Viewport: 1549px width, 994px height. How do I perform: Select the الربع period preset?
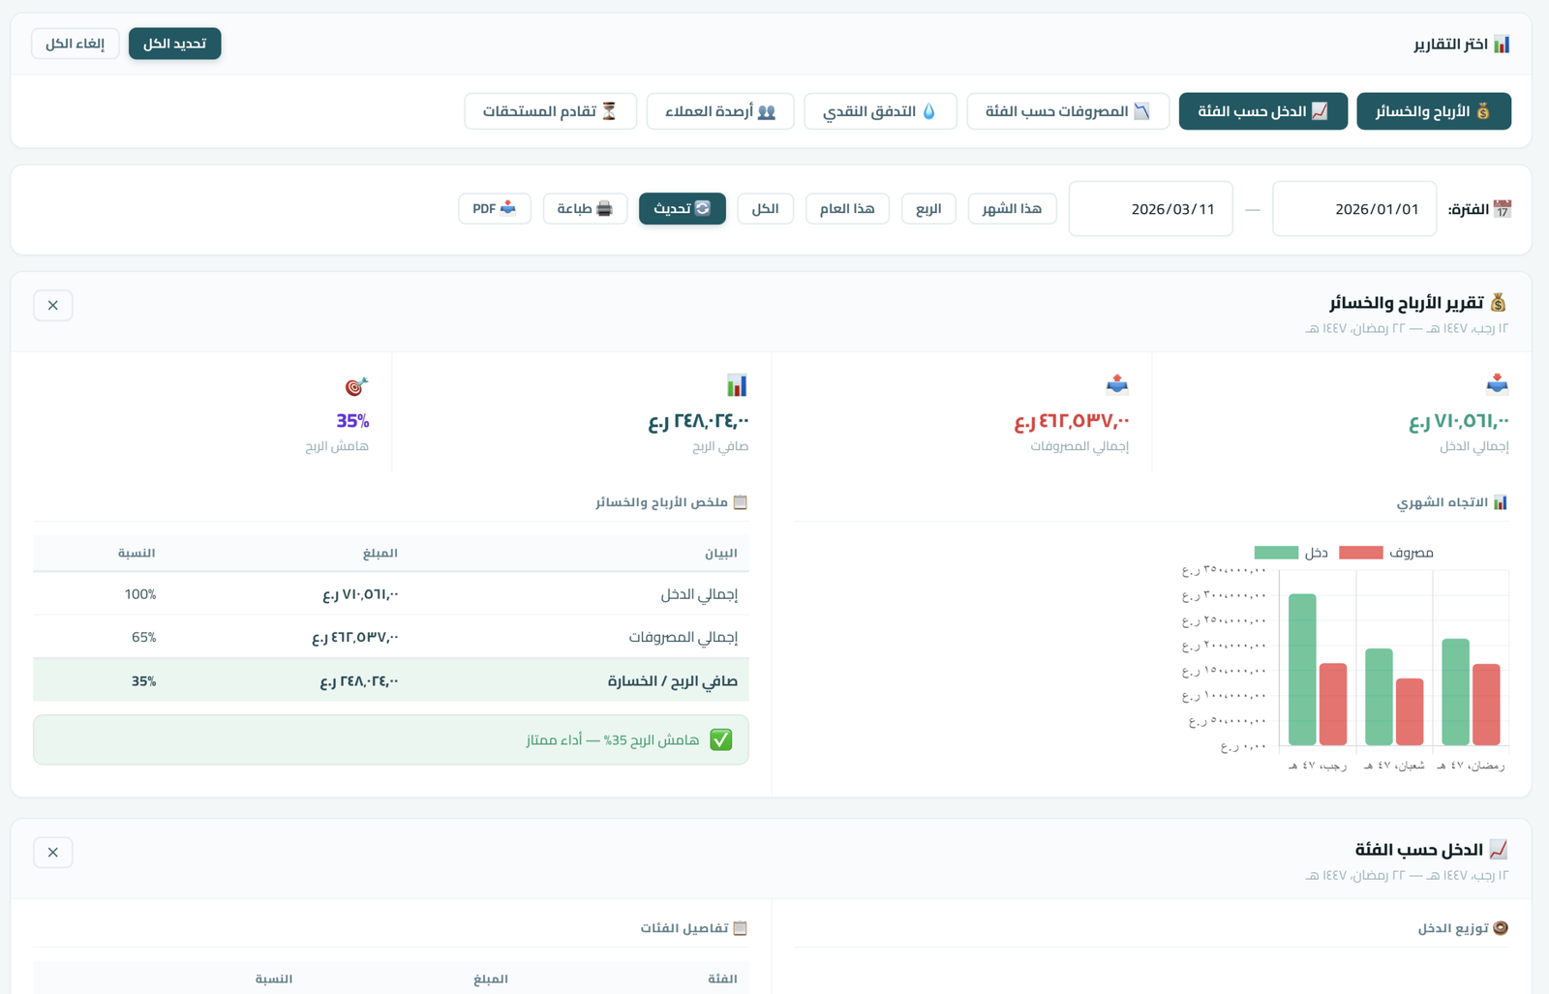click(928, 209)
